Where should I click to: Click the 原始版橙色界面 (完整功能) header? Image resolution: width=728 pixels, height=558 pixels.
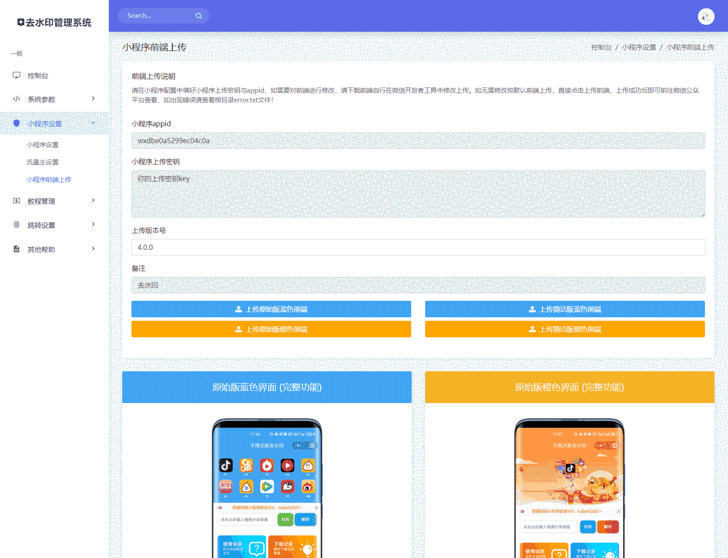pos(570,387)
